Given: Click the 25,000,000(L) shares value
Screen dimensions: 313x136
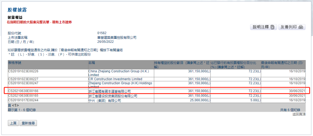Looking at the screenshot, I should click(x=200, y=100).
